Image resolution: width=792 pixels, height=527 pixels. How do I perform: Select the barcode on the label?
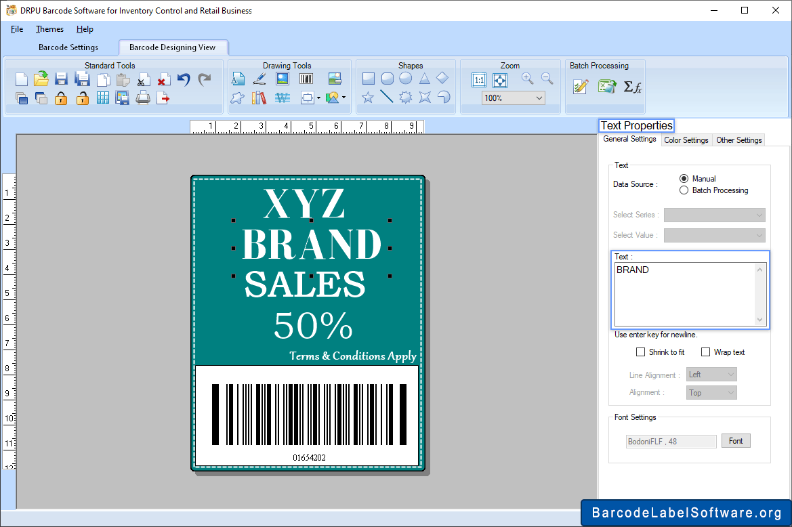(x=309, y=415)
